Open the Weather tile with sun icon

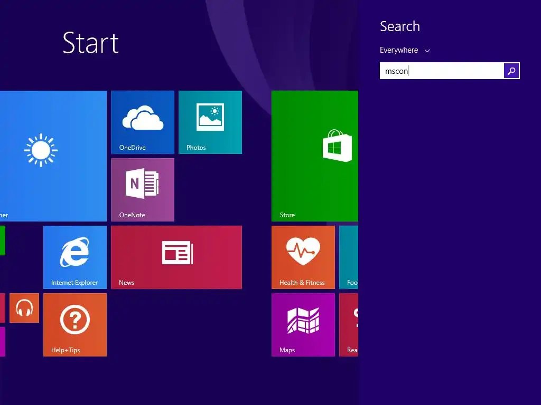point(53,156)
